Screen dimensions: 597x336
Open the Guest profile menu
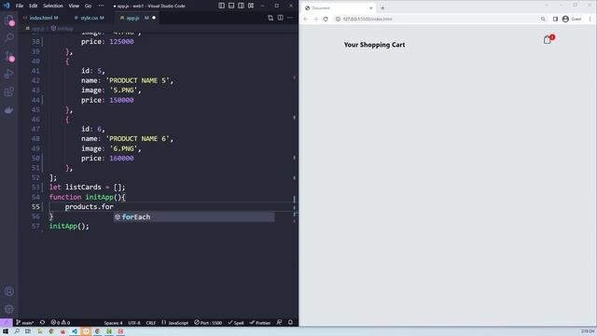[572, 19]
